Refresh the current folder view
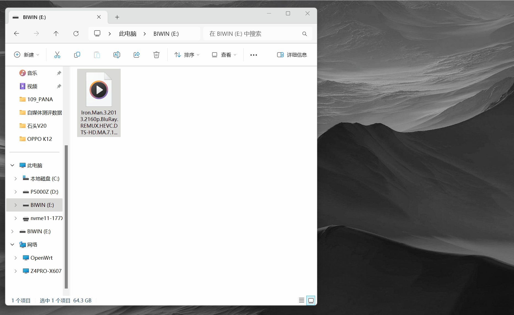This screenshot has width=514, height=315. click(76, 34)
